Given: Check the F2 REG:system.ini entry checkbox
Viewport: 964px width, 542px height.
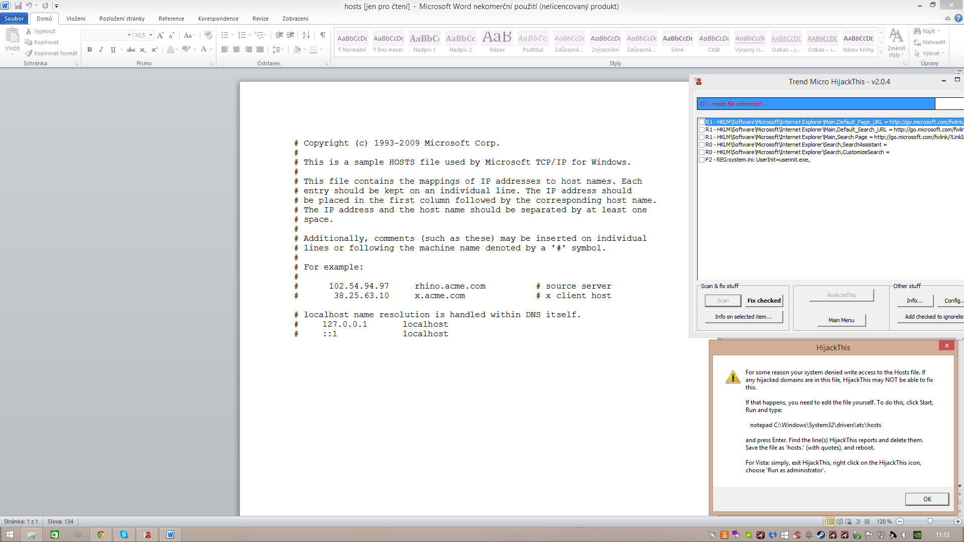Looking at the screenshot, I should click(701, 160).
